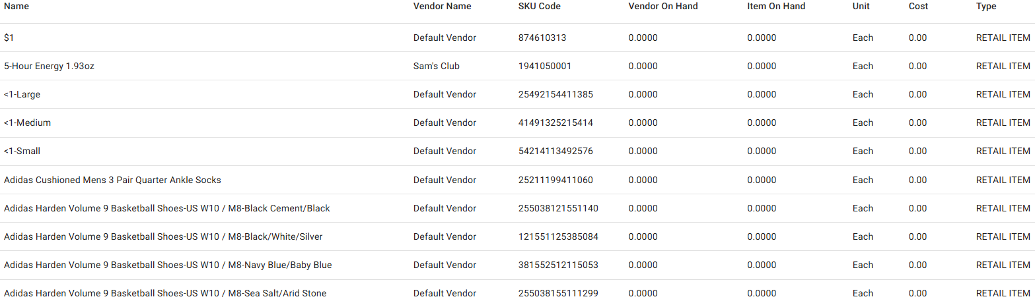Open the 5-Hour Energy 1.93oz item
Screen dimensions: 1035x301
50,67
